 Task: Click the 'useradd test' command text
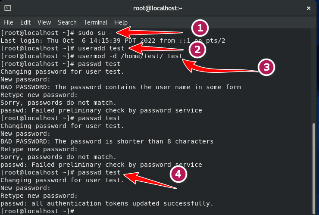click(x=101, y=48)
